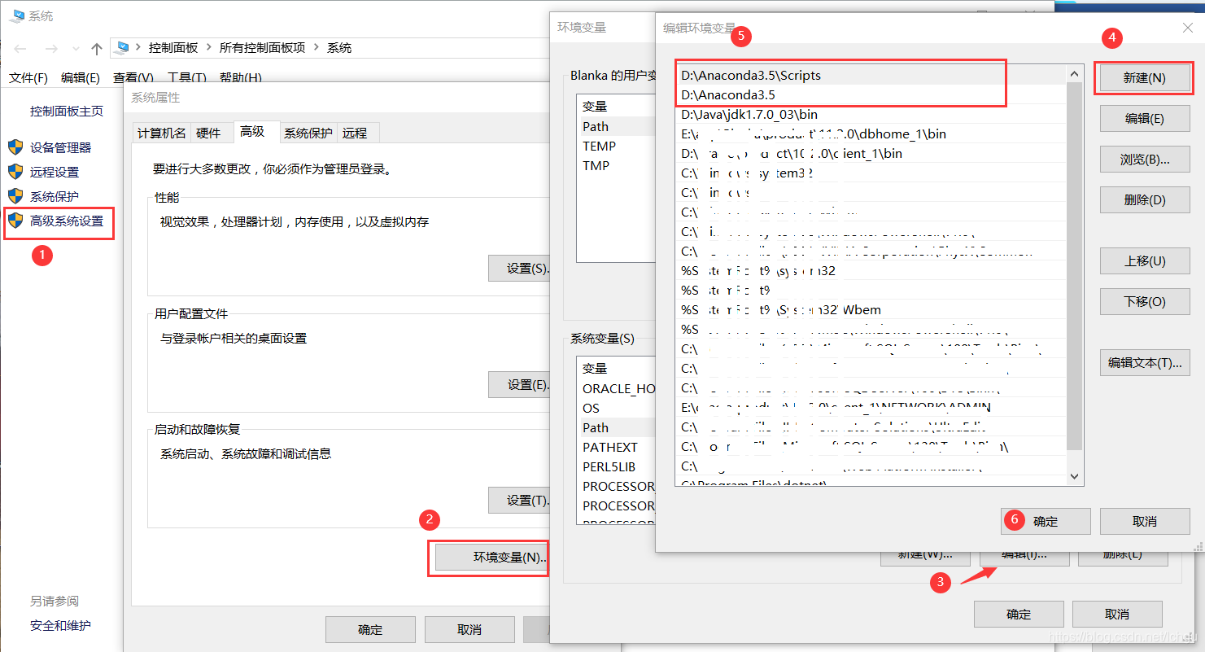The height and width of the screenshot is (652, 1205).
Task: Click the computer icon in the address bar
Action: pyautogui.click(x=123, y=48)
